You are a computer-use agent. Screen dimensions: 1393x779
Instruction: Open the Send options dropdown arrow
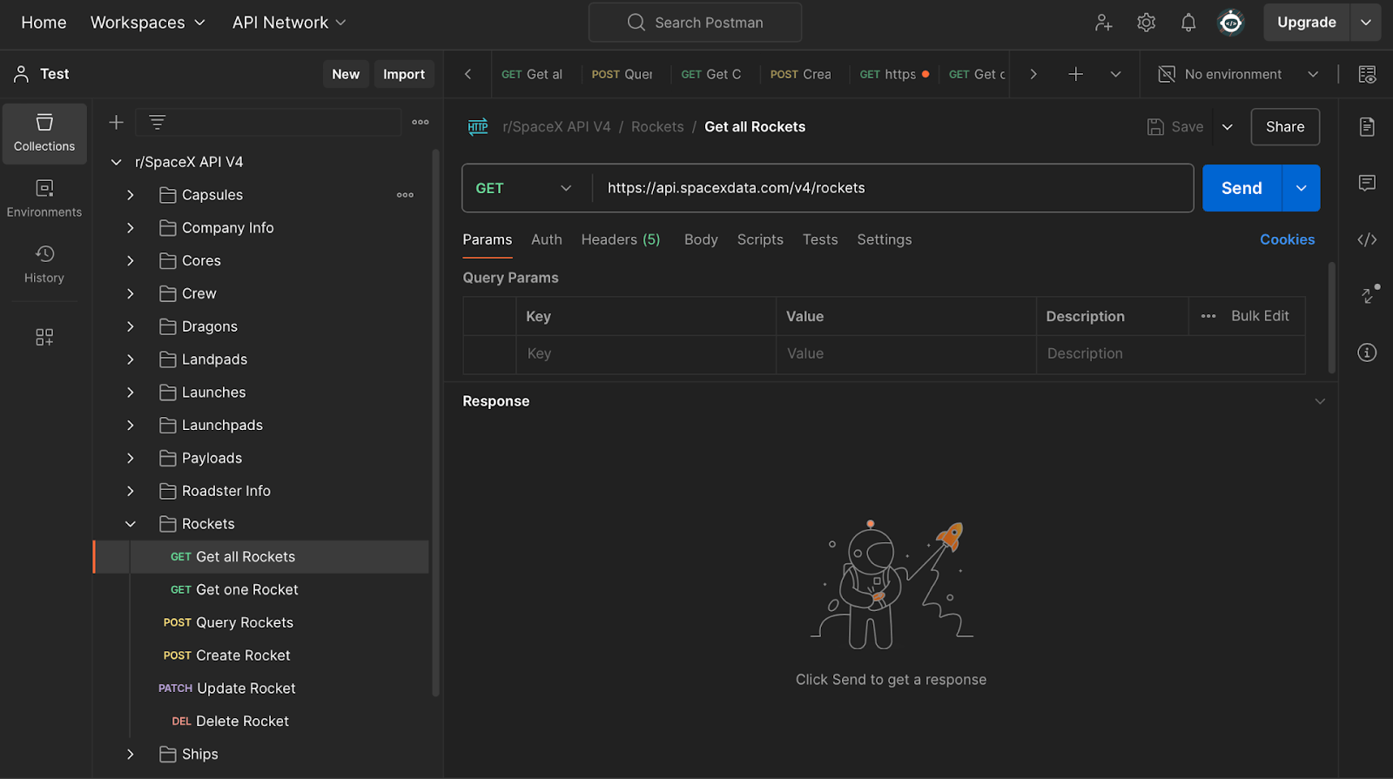point(1302,188)
